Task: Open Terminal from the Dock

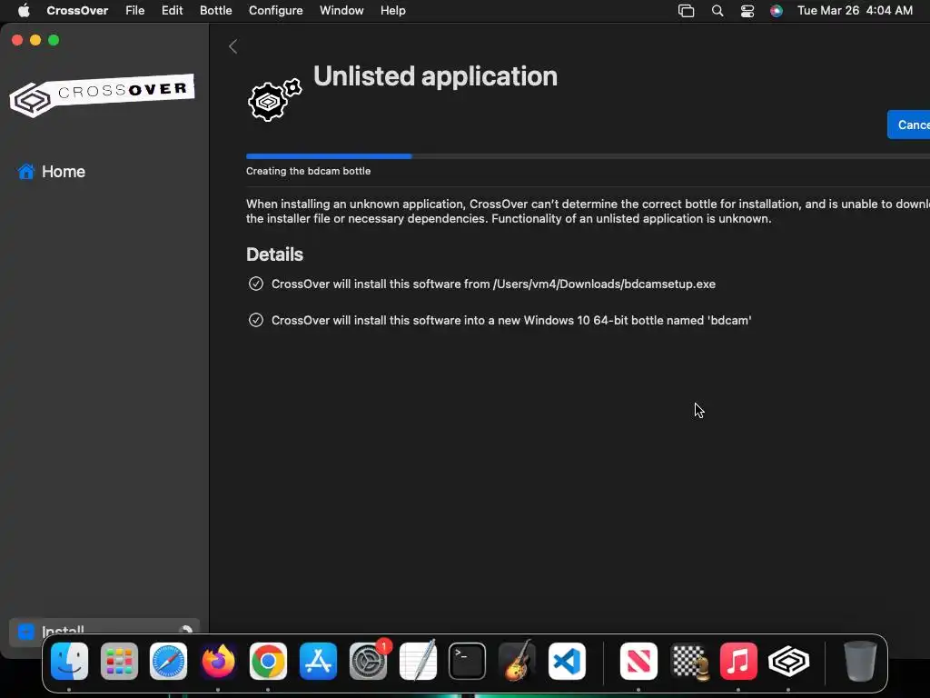Action: [468, 661]
